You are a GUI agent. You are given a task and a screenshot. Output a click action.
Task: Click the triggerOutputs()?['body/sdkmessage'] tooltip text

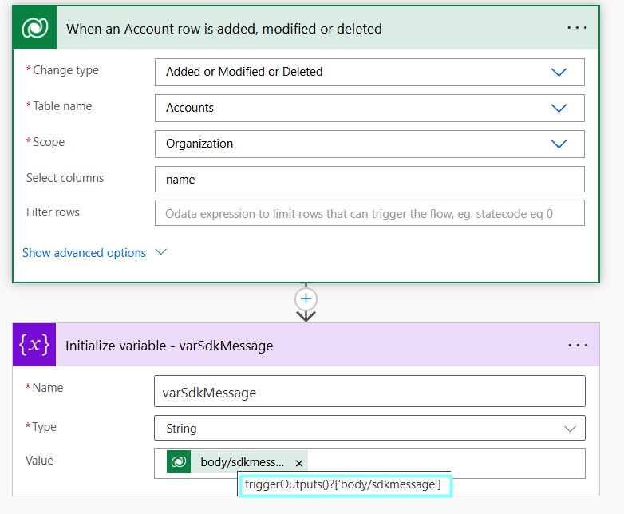click(x=343, y=484)
